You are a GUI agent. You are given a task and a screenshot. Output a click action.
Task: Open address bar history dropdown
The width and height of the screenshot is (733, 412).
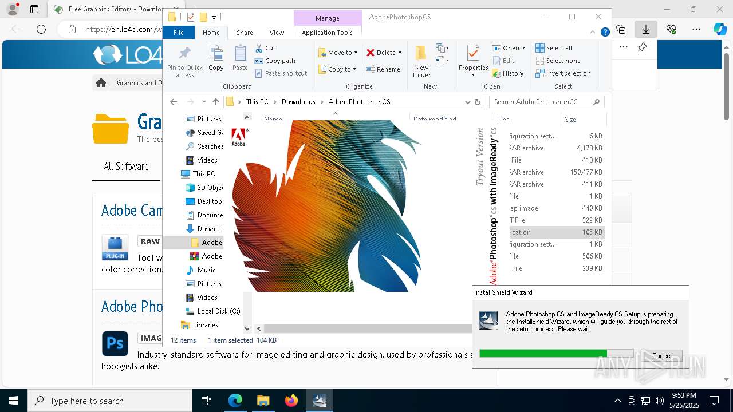[x=468, y=102]
